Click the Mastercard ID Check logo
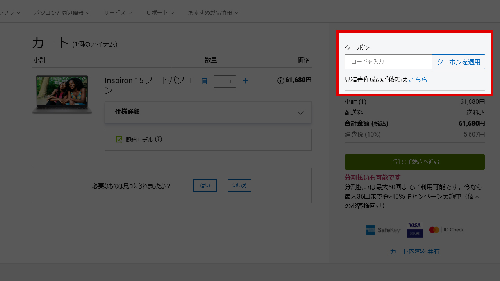Image resolution: width=500 pixels, height=281 pixels. (x=446, y=230)
